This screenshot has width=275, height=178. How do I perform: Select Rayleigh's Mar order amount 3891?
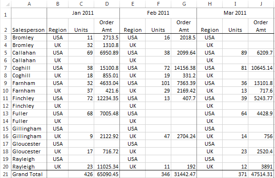pos(261,167)
